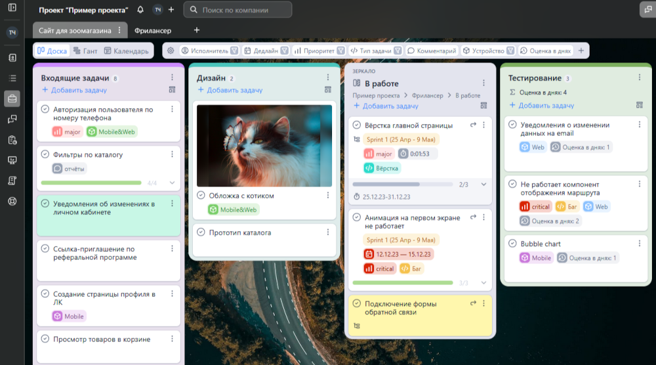656x365 pixels.
Task: Click card layout icon in Тестирование column
Action: (639, 105)
